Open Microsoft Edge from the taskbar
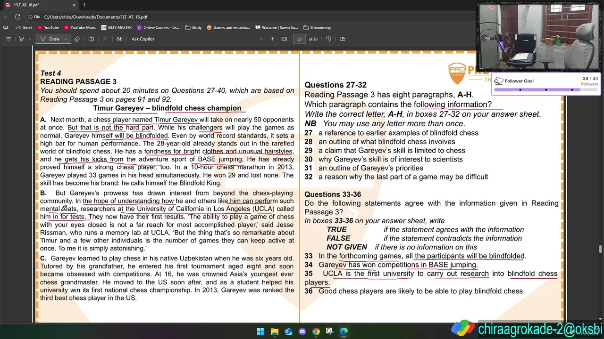Image resolution: width=604 pixels, height=339 pixels. coord(344,331)
